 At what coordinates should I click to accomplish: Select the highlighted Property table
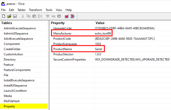click(24, 106)
